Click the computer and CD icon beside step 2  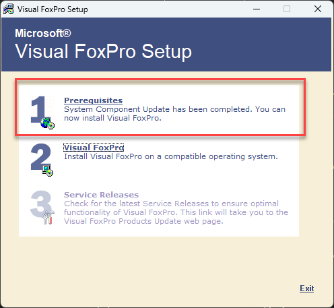point(48,171)
